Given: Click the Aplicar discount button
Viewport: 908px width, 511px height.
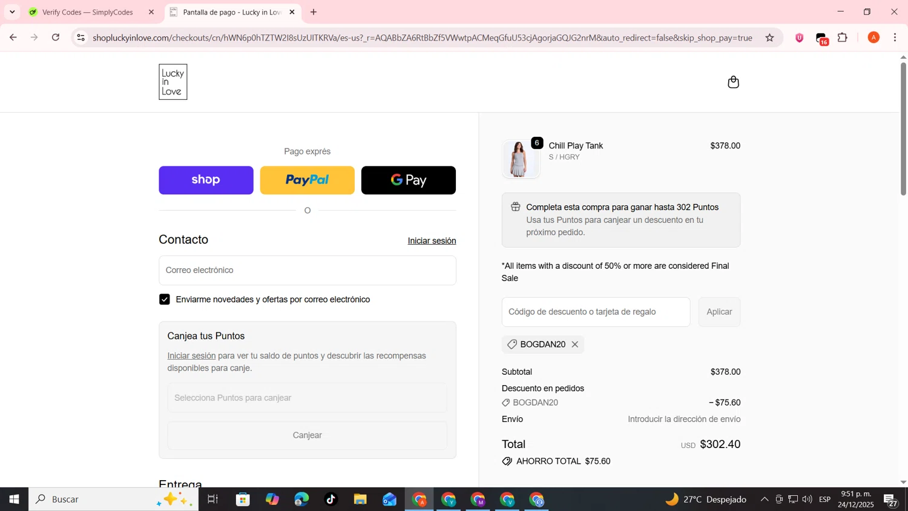Looking at the screenshot, I should [x=719, y=312].
